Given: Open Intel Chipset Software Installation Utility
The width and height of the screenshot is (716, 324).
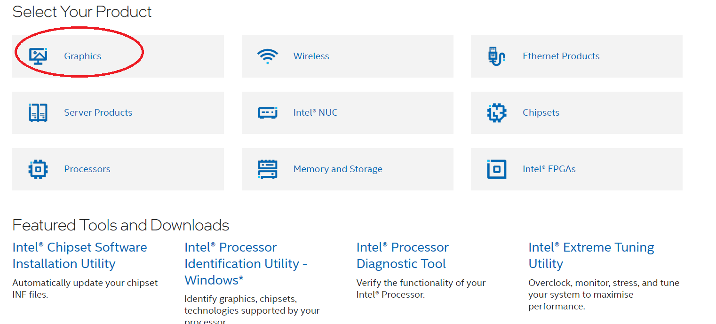Looking at the screenshot, I should [x=80, y=255].
